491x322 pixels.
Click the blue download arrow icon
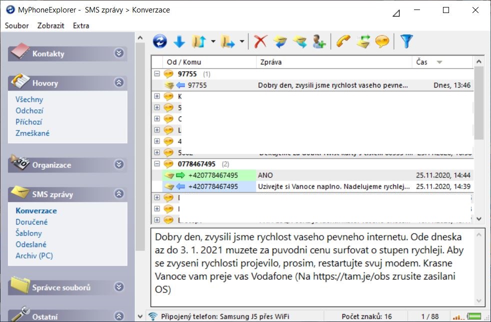[x=179, y=41]
